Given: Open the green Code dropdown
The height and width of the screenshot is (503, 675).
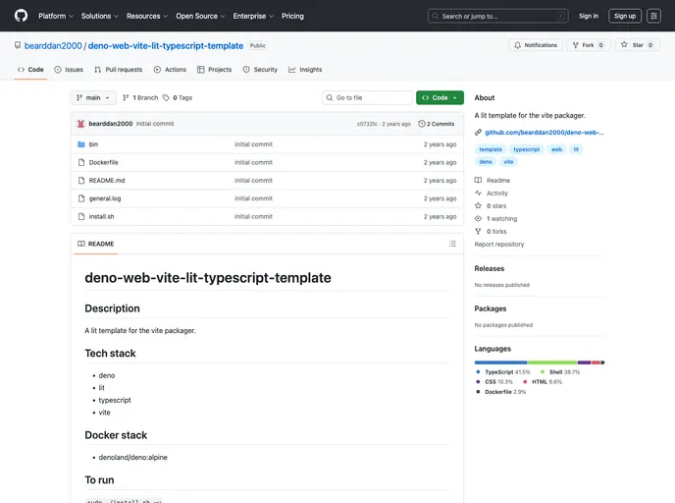Looking at the screenshot, I should point(440,98).
